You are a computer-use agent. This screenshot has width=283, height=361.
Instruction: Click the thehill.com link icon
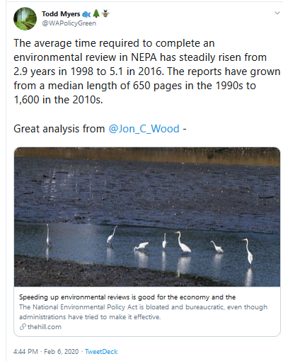coord(23,327)
